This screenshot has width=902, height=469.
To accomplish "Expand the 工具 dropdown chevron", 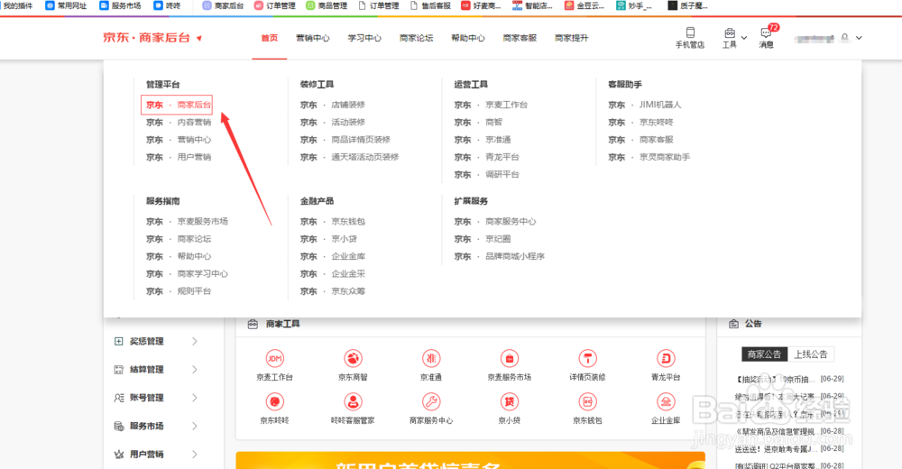I will click(x=744, y=38).
